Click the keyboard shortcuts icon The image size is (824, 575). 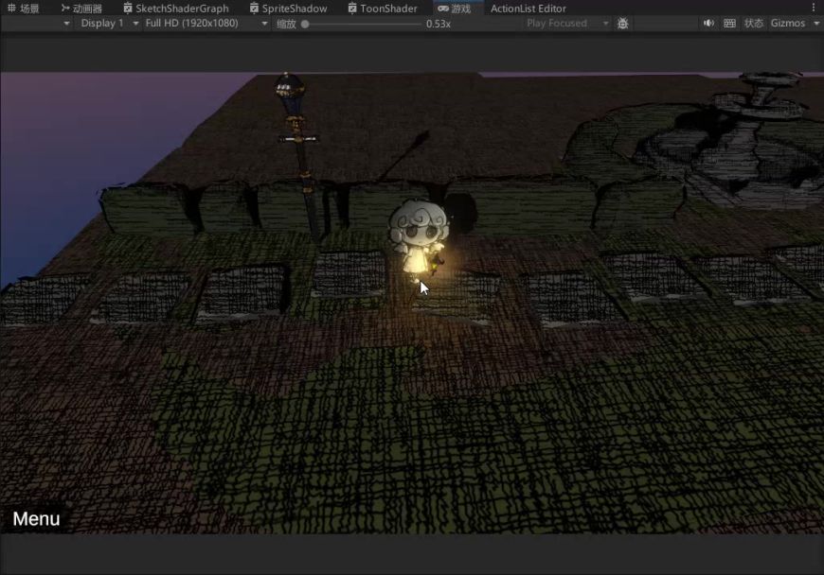click(729, 23)
